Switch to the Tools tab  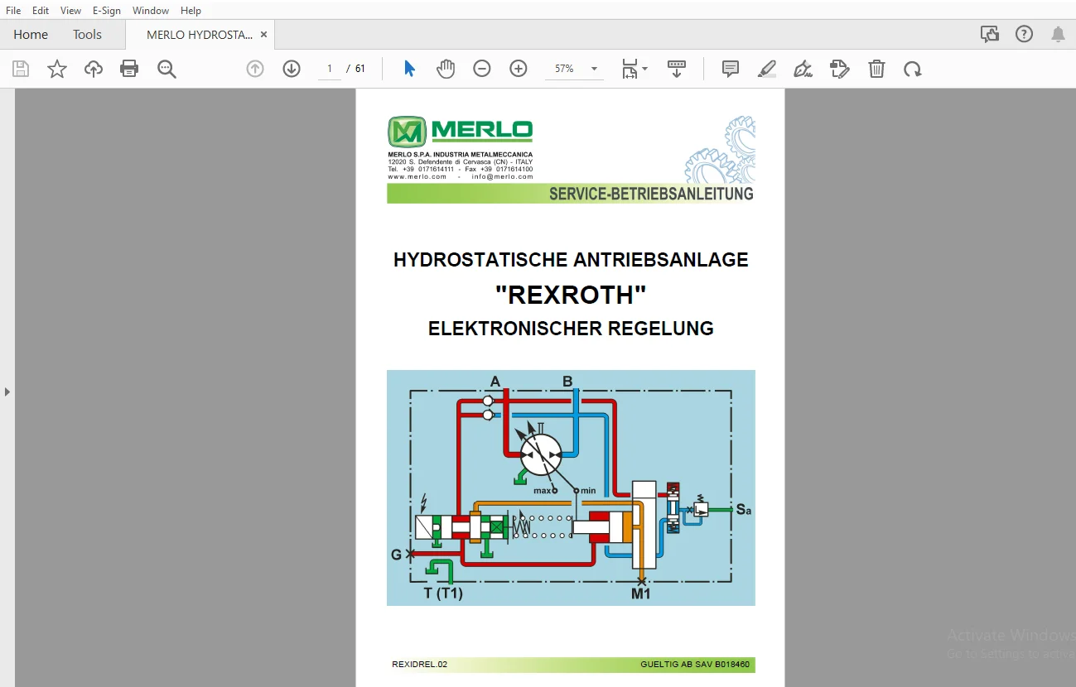(x=87, y=35)
